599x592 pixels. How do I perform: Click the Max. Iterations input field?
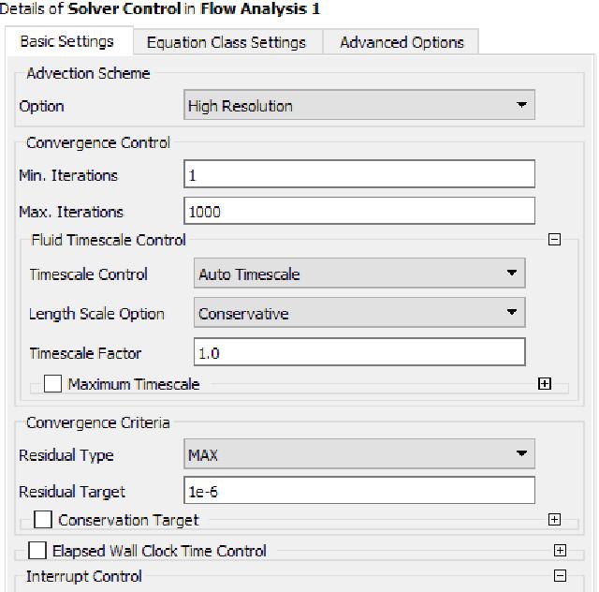359,211
